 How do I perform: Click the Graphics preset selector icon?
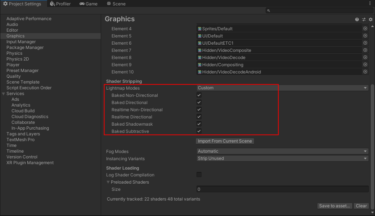364,19
